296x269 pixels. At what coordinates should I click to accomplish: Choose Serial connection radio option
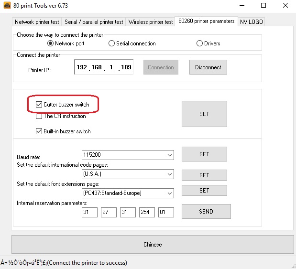pyautogui.click(x=111, y=43)
